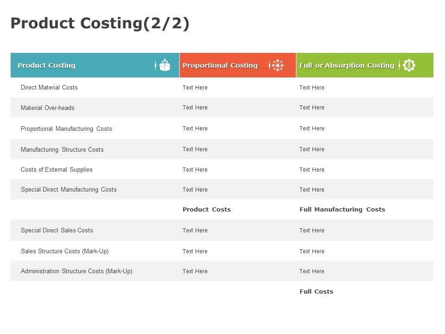Viewport: 445px width, 334px height.
Task: Click the arrows-network icon beside Proportional Costing
Action: point(277,65)
